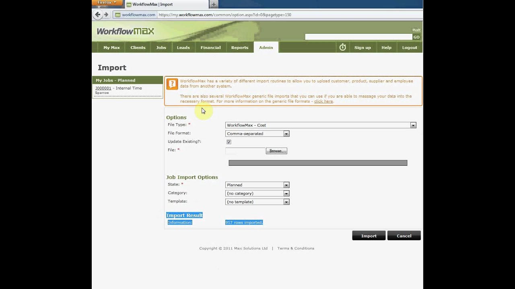Select the Admin tab

[266, 47]
